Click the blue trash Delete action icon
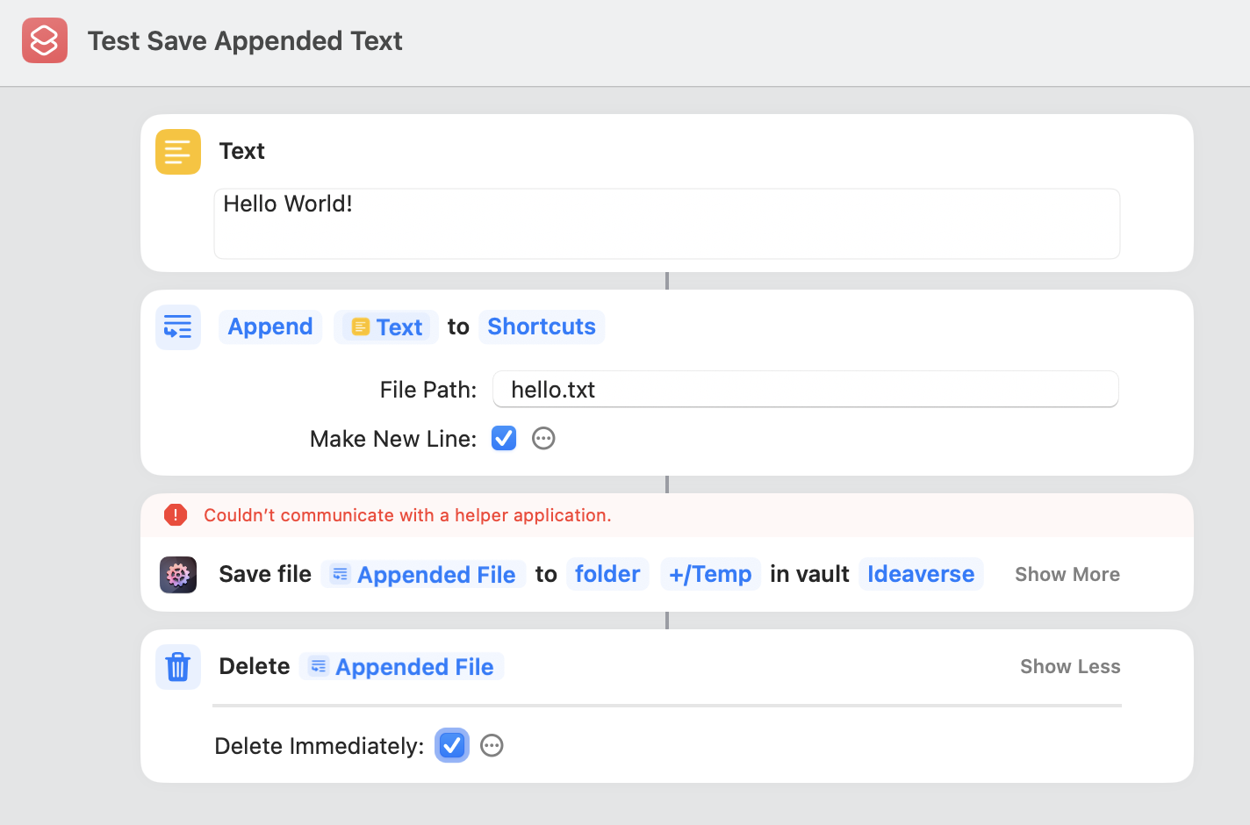Screen dimensions: 1250x825 pyautogui.click(x=178, y=667)
